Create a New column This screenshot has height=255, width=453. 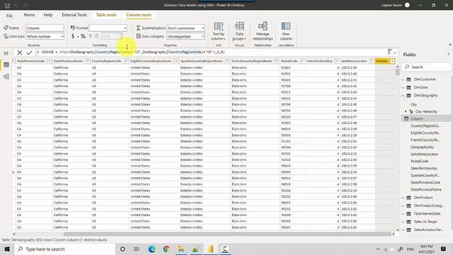pyautogui.click(x=286, y=31)
